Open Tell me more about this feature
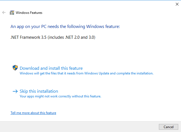 click(33, 113)
